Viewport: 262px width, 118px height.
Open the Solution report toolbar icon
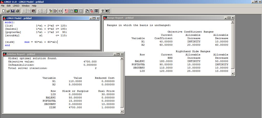71,11
